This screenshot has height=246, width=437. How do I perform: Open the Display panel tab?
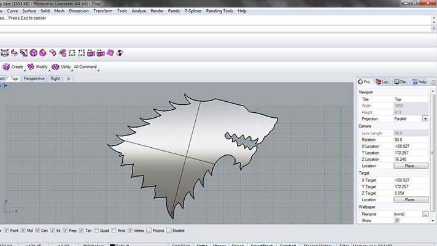(401, 82)
